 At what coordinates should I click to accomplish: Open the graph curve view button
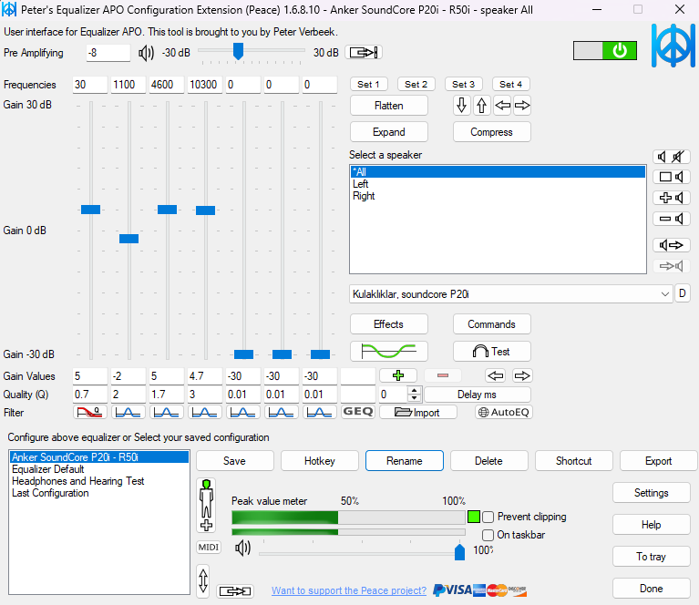[x=389, y=352]
